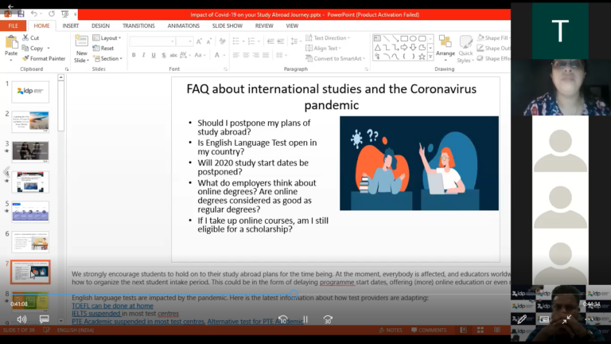The image size is (611, 344).
Task: Click Convert to SmartArt button
Action: click(x=337, y=58)
